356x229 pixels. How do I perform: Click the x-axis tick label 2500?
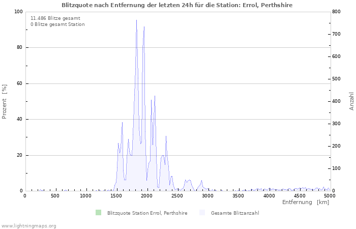[177, 196]
